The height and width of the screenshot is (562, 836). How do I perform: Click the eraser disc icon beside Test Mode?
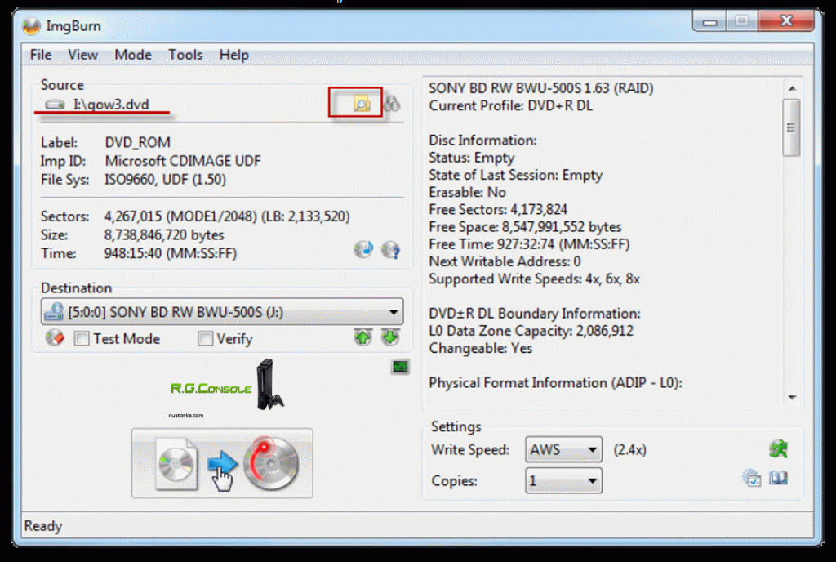tap(55, 337)
